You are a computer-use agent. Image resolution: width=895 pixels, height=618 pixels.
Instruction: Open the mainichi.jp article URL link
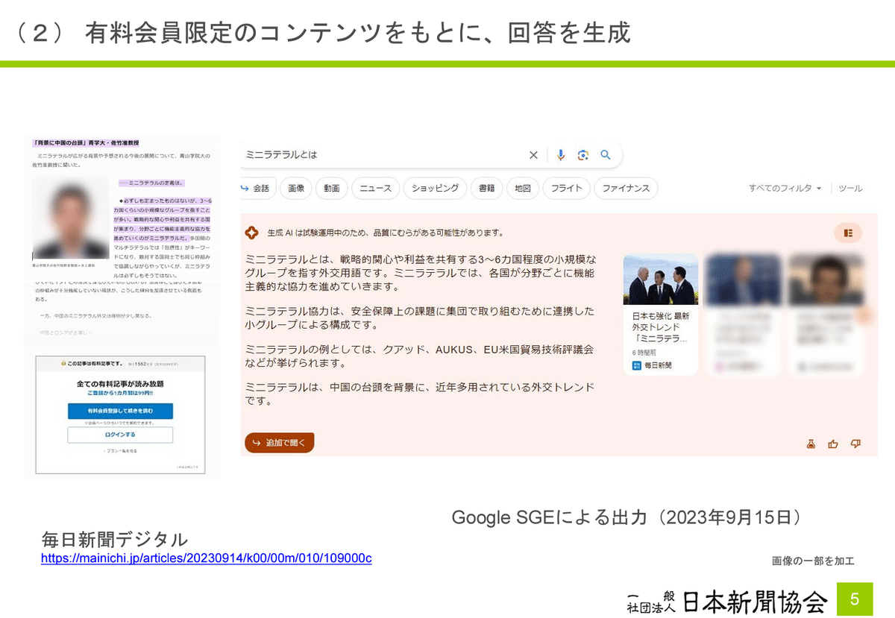[206, 558]
